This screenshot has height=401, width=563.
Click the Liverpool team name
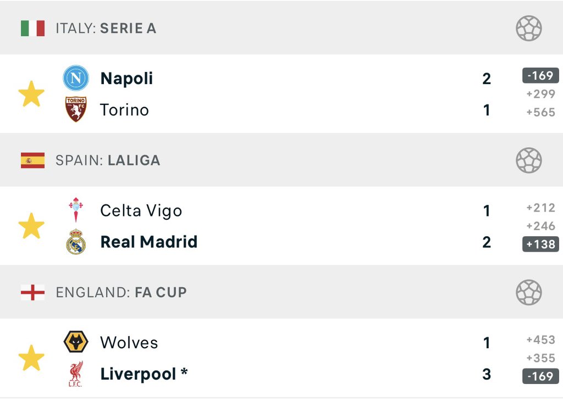click(x=138, y=374)
